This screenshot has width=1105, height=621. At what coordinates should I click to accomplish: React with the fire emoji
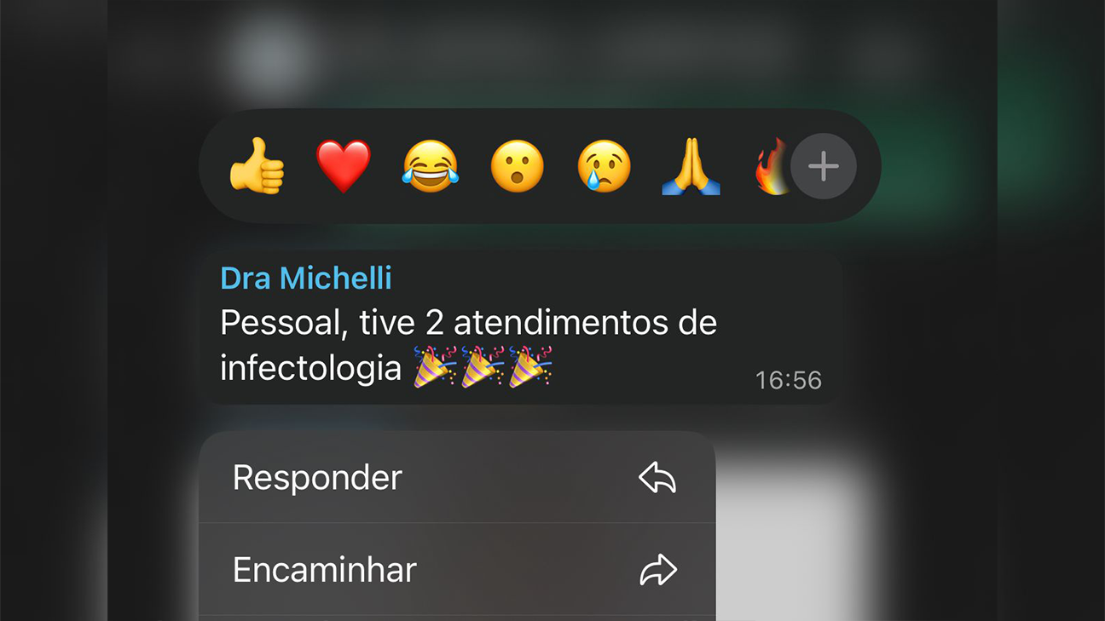click(x=772, y=166)
